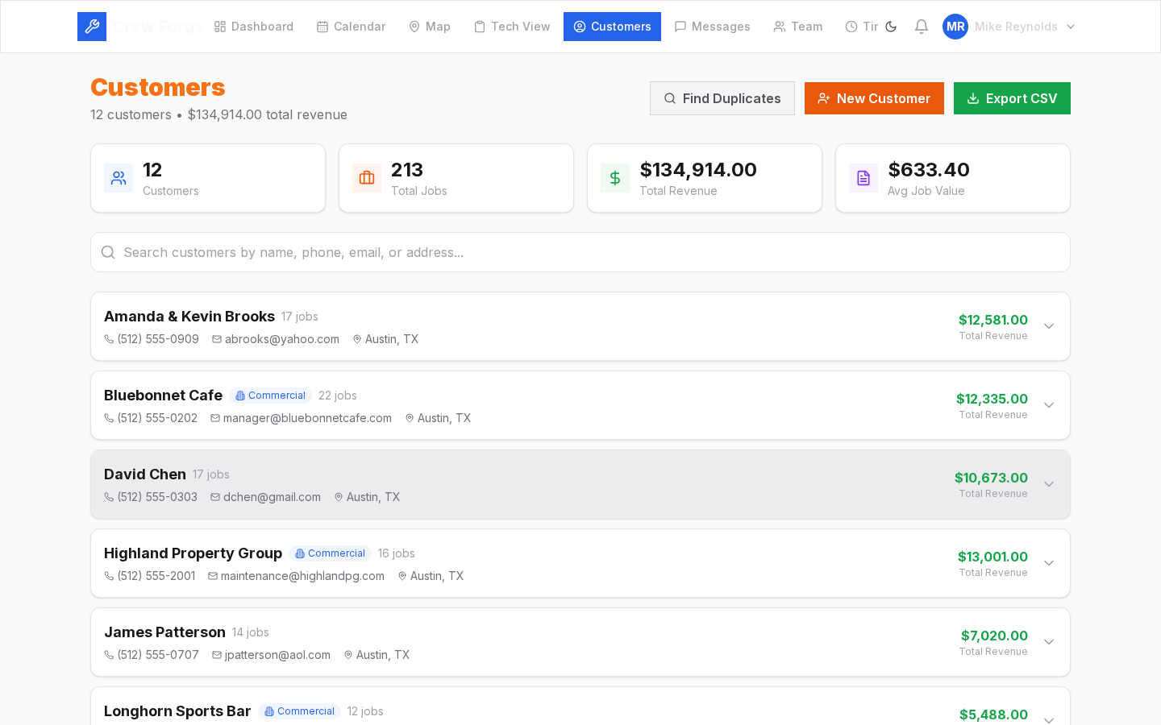Create a New Customer
1161x725 pixels.
click(x=874, y=98)
